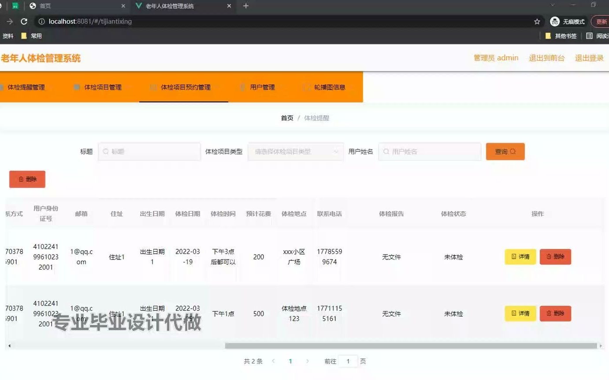The image size is (609, 380).
Task: Open 详情 for the 体检地点123 row
Action: click(520, 313)
